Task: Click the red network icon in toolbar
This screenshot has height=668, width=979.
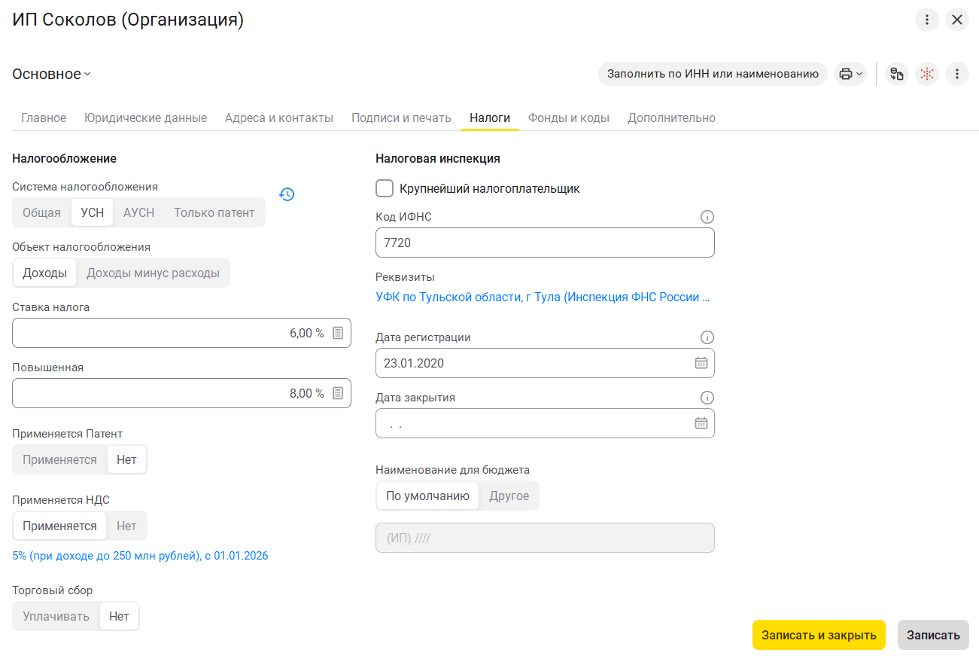Action: click(927, 74)
